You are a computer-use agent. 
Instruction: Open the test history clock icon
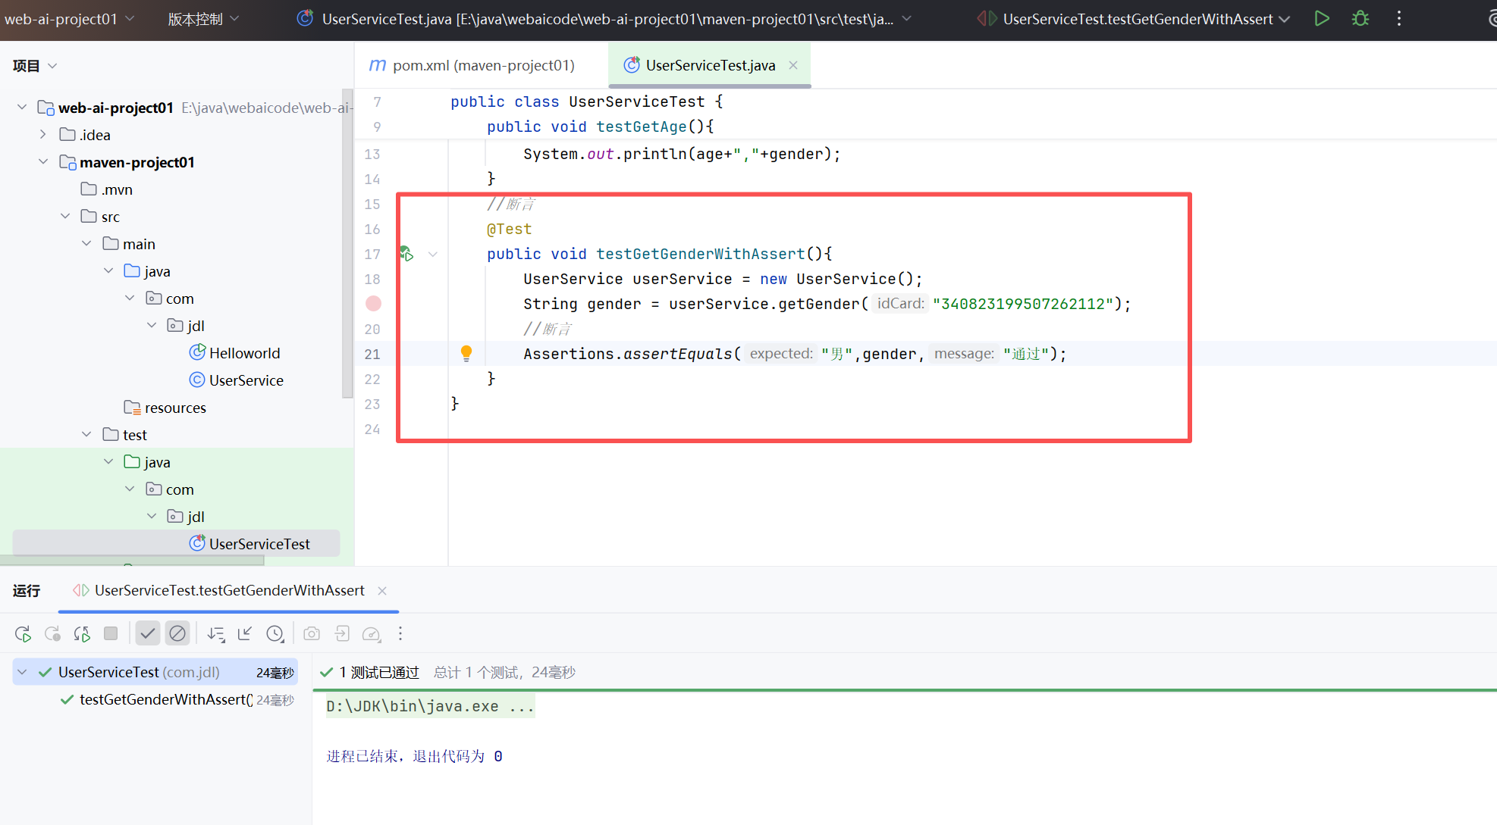click(x=275, y=634)
